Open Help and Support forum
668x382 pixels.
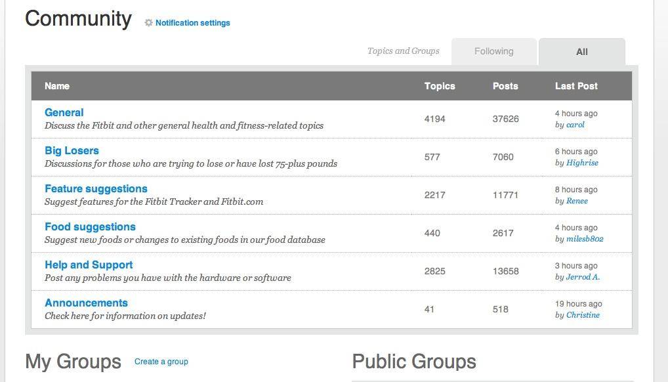(x=89, y=265)
